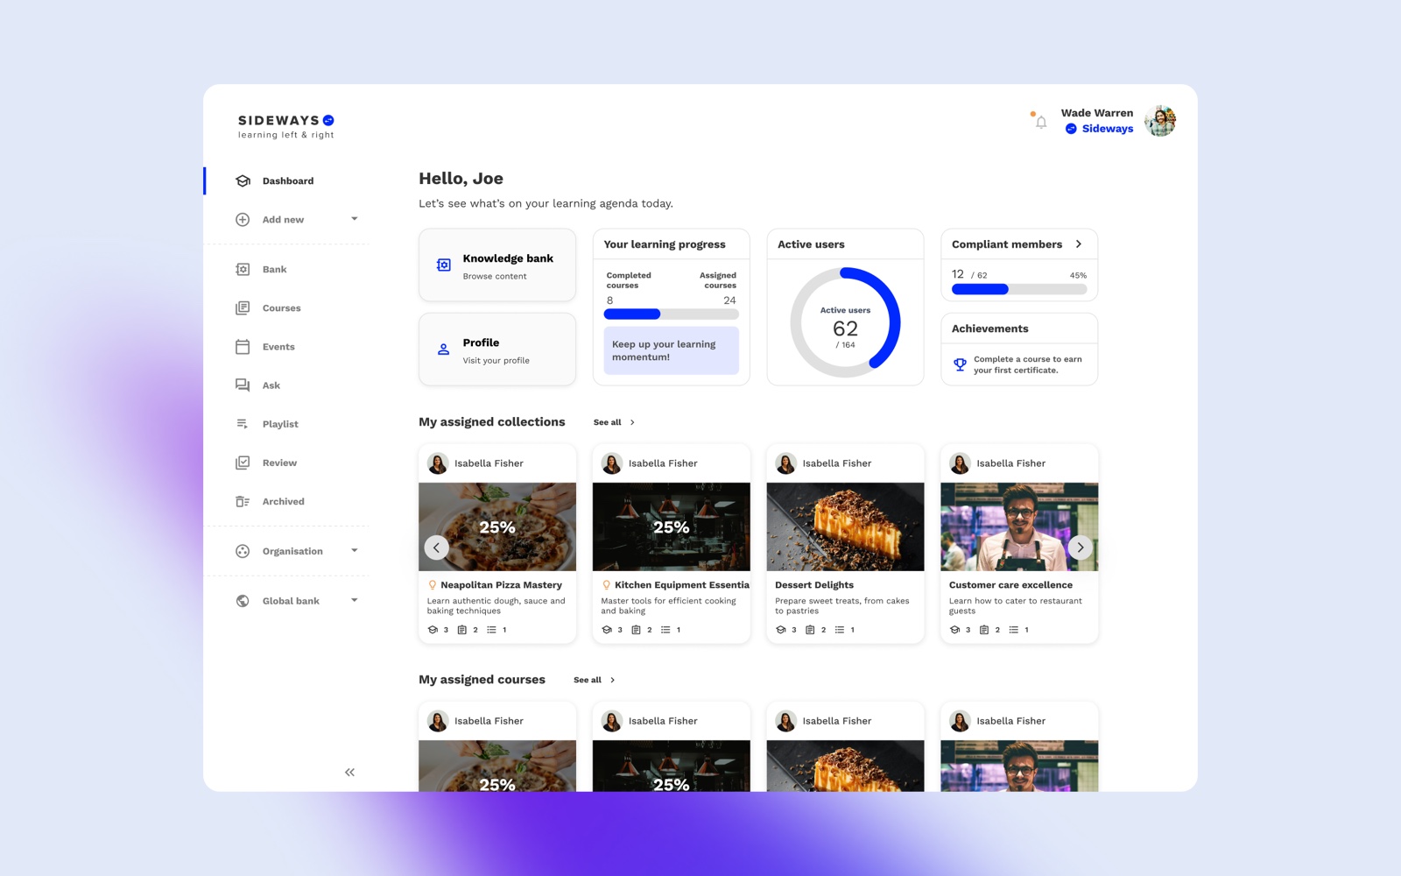The height and width of the screenshot is (876, 1401).
Task: Open the Playlist menu item
Action: coord(280,424)
